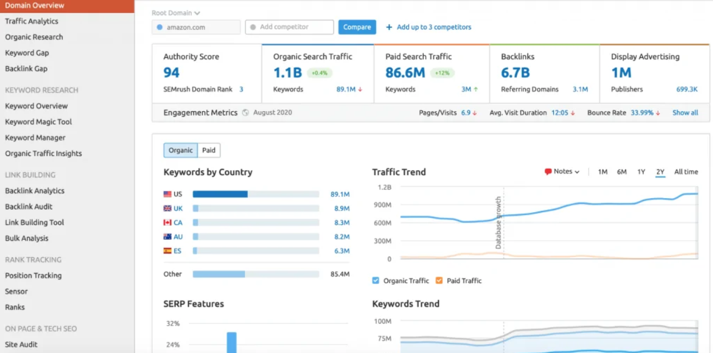Click the plus icon before Add up to 3 competitors
The height and width of the screenshot is (353, 713).
point(389,27)
